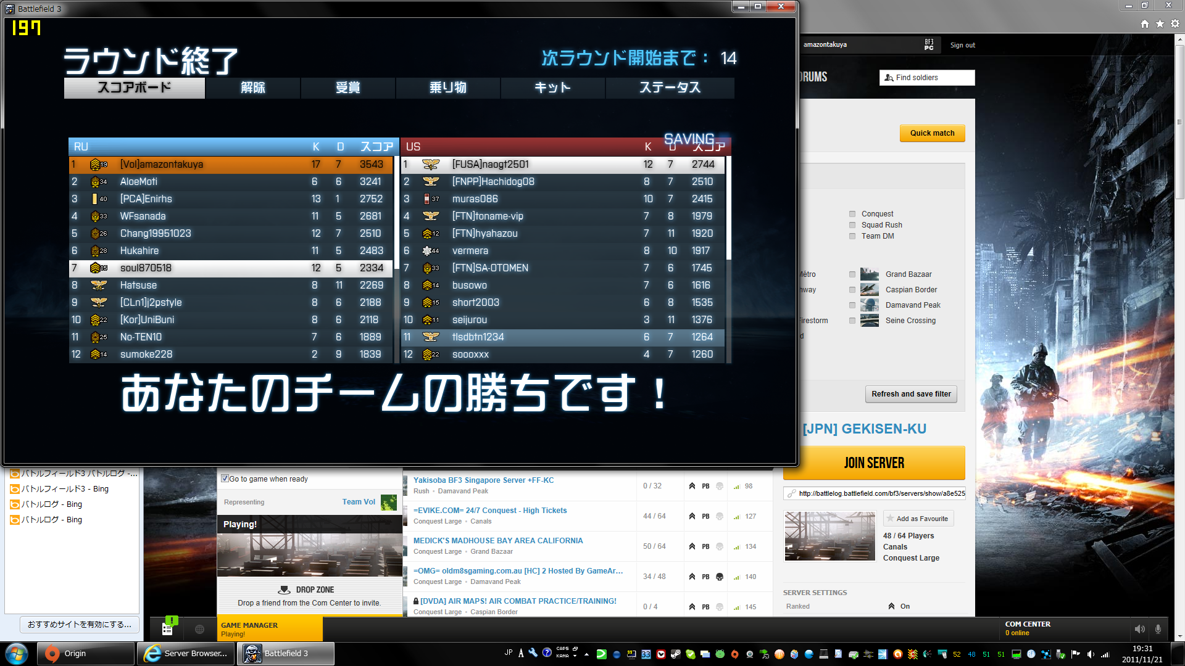Enable the Conquest game mode checkbox
The image size is (1185, 666).
[x=852, y=214]
